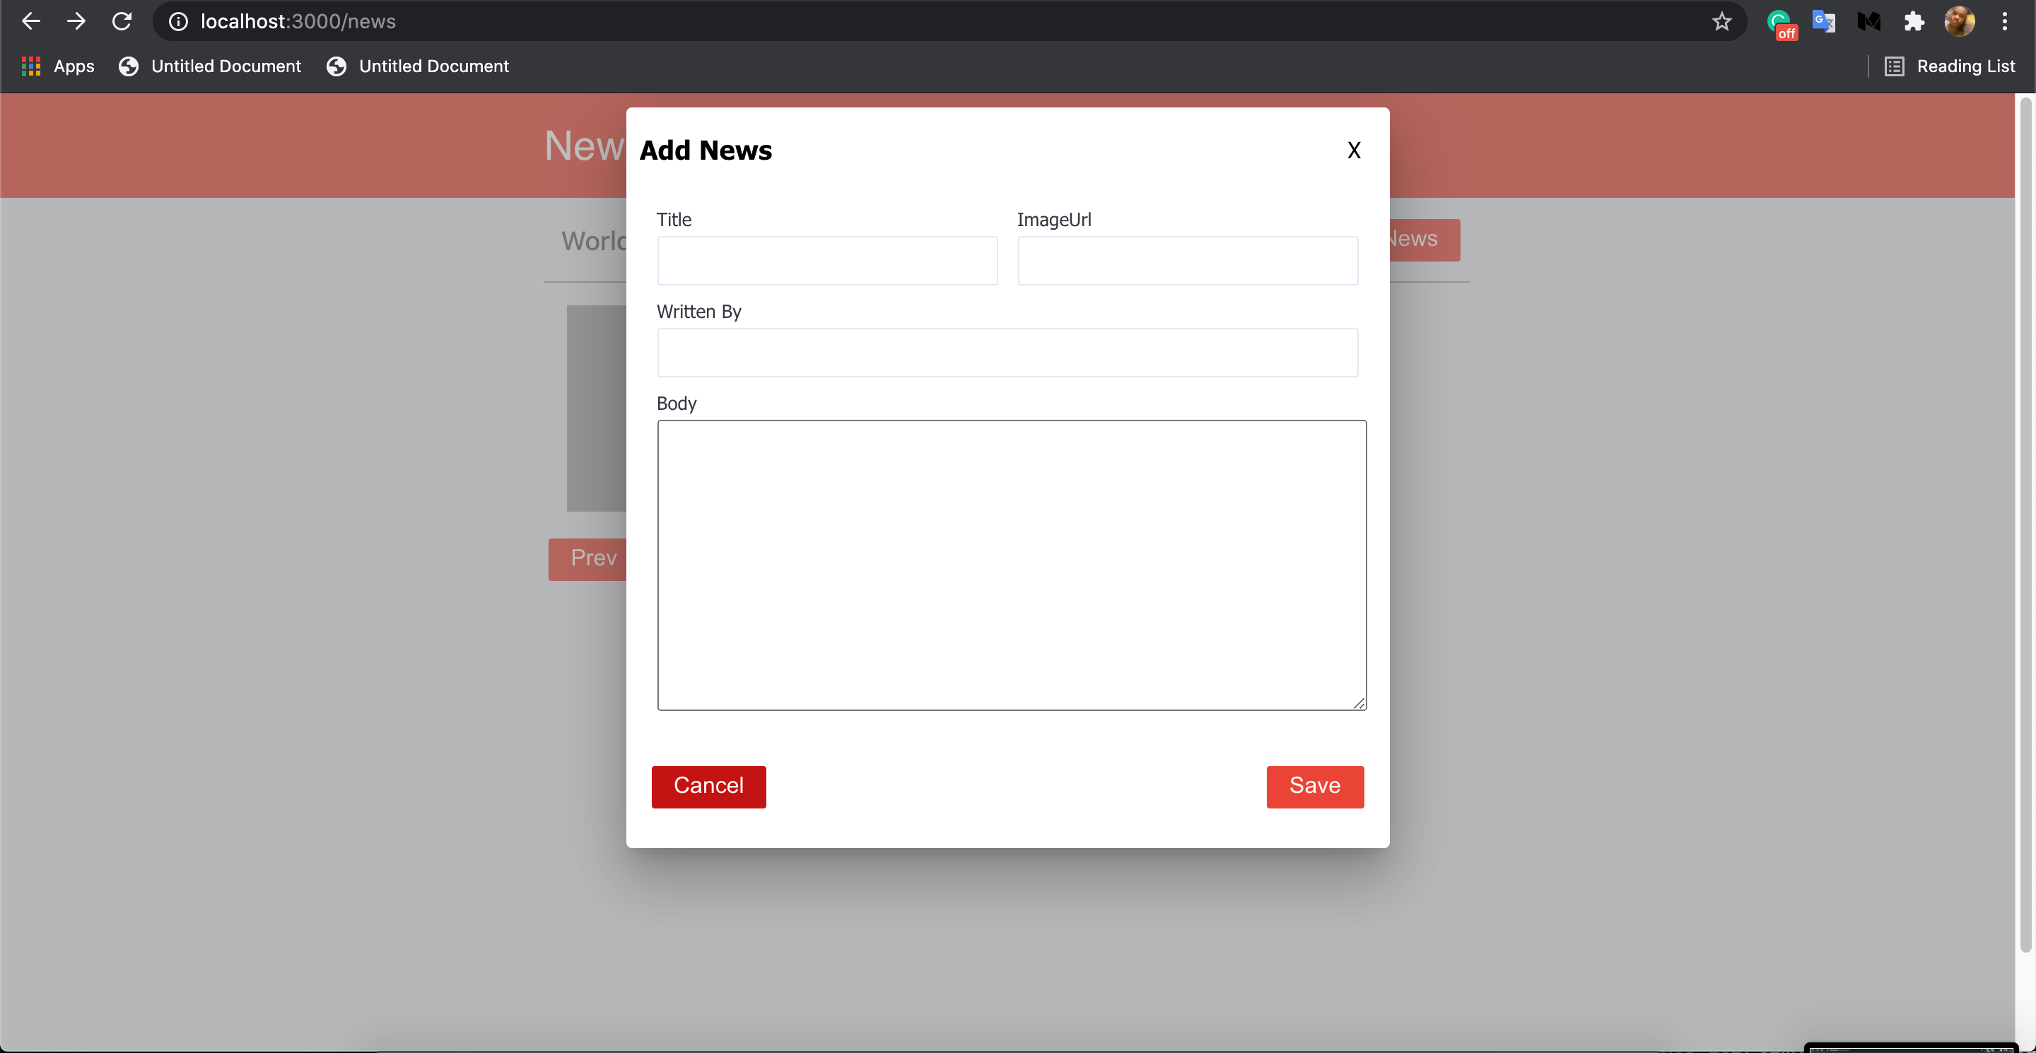Open the Medium extension
This screenshot has width=2036, height=1053.
(1869, 21)
